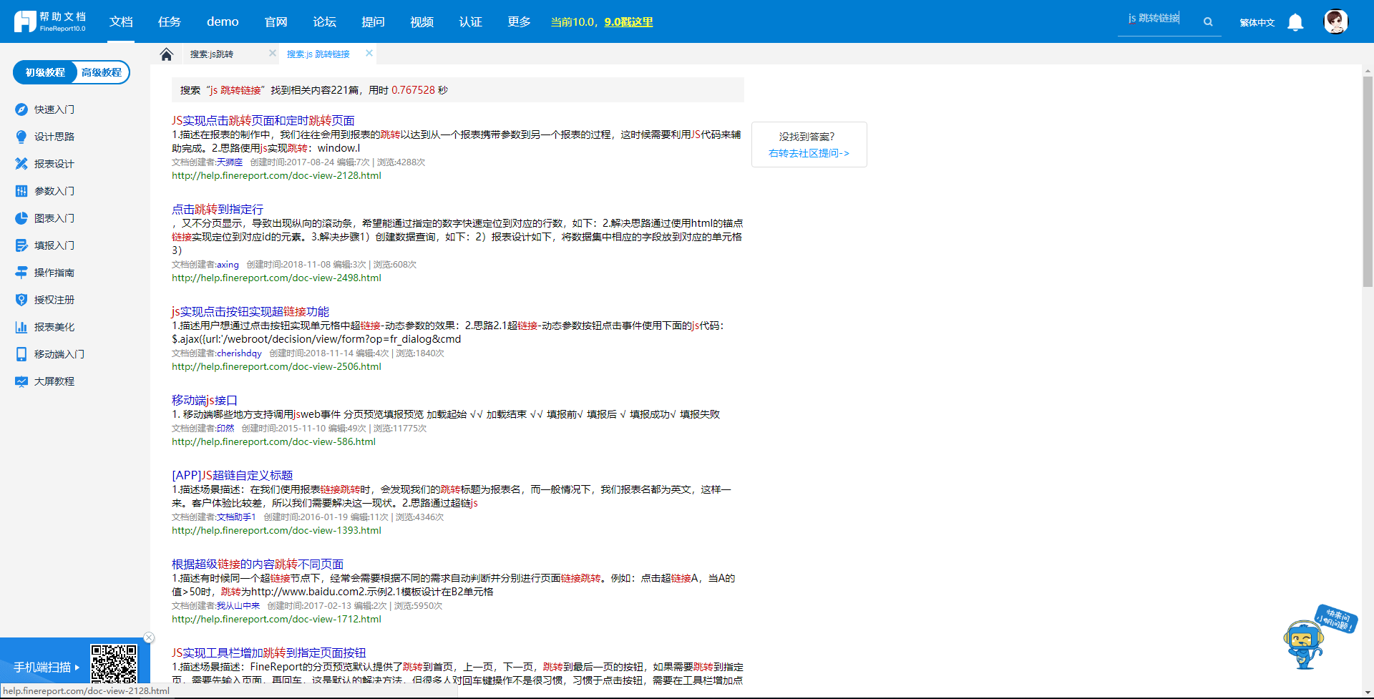Switch to 初级教程 mode

pyautogui.click(x=45, y=72)
